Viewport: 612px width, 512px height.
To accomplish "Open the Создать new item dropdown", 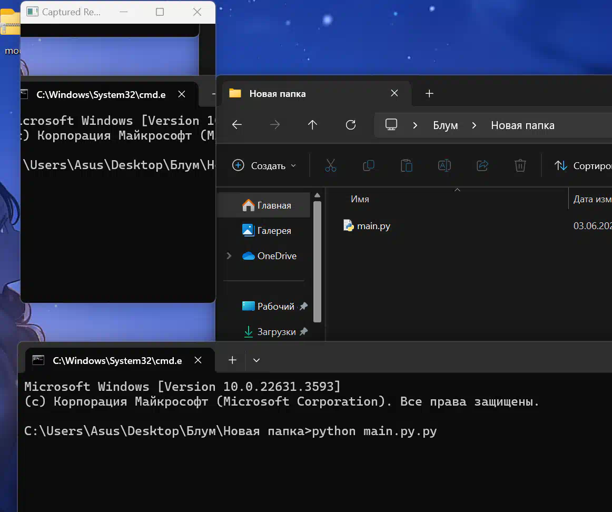I will tap(264, 165).
